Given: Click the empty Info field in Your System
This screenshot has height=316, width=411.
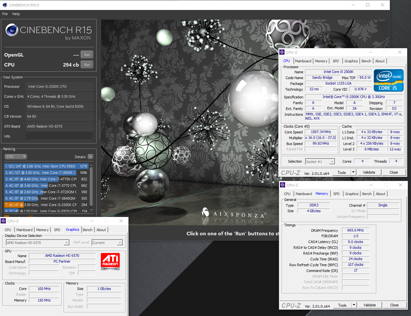Looking at the screenshot, I should tap(59, 136).
